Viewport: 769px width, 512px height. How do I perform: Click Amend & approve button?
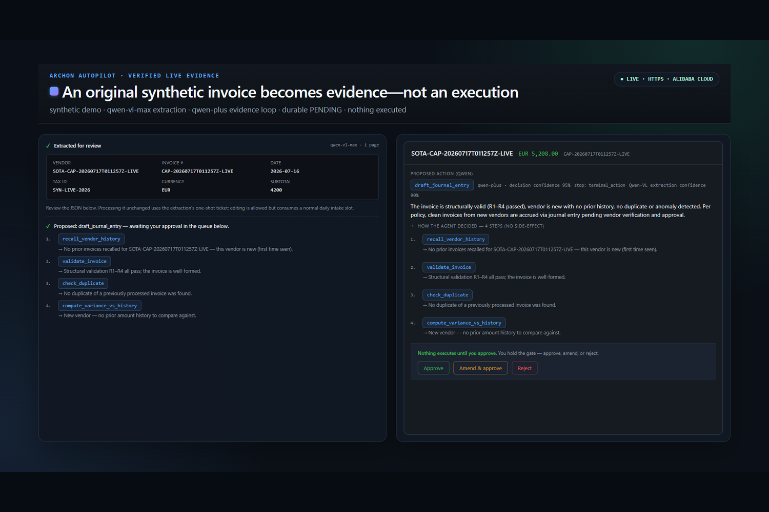[x=480, y=368]
